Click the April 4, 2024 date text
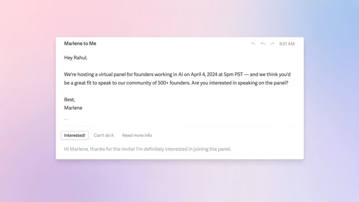 tap(204, 74)
